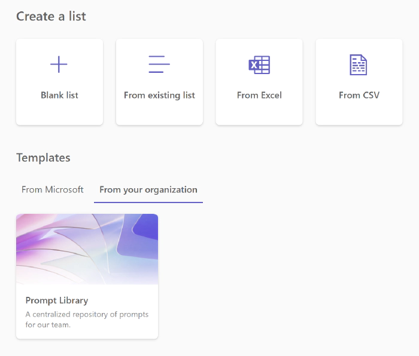
Task: Click the Prompt Library template thumbnail image
Action: [x=87, y=248]
